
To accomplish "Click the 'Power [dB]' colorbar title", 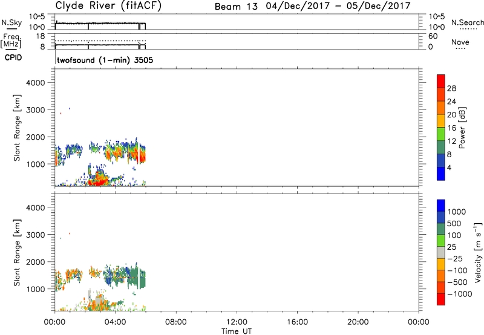I will [x=462, y=128].
